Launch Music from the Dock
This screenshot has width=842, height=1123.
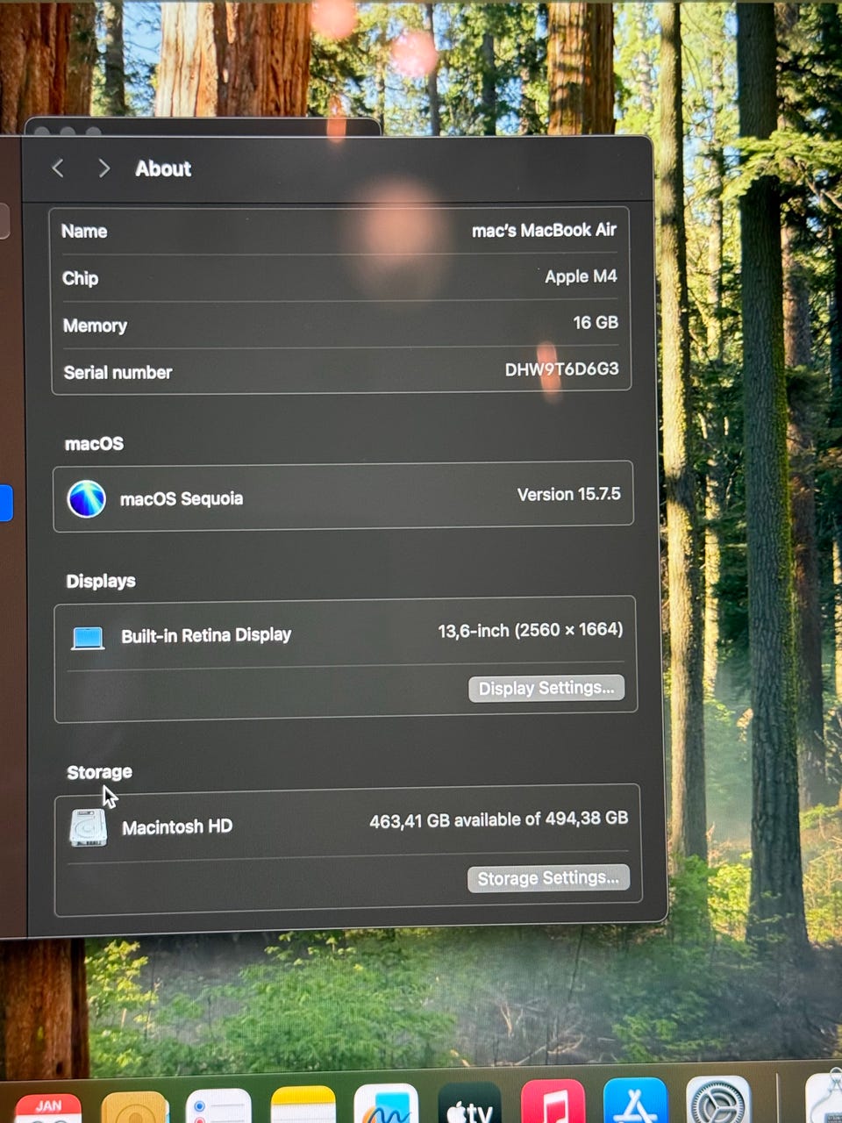pyautogui.click(x=553, y=1101)
